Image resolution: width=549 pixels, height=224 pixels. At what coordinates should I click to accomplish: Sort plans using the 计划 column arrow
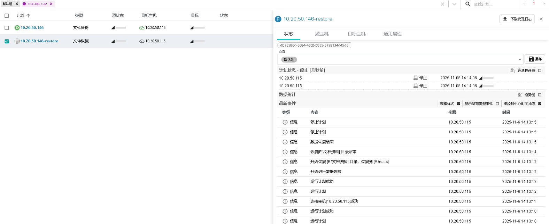[29, 16]
